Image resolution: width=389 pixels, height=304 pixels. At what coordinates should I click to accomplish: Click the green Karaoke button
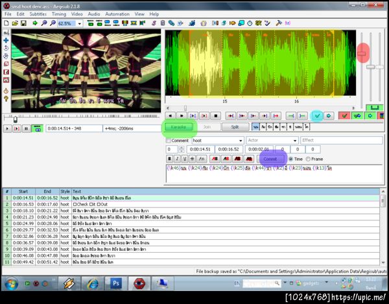pyautogui.click(x=179, y=127)
